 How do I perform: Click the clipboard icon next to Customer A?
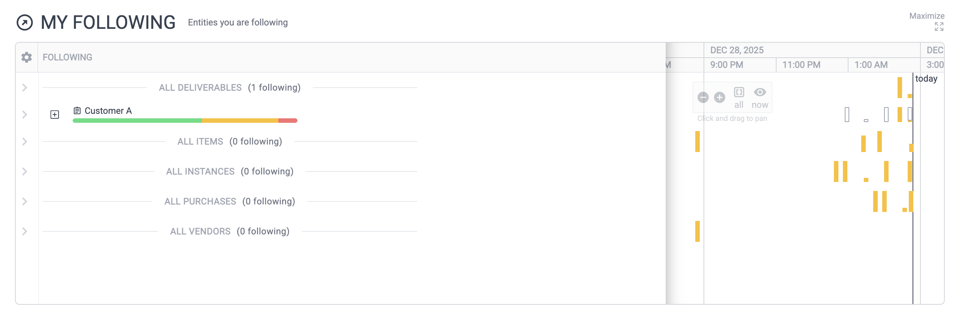click(x=77, y=111)
